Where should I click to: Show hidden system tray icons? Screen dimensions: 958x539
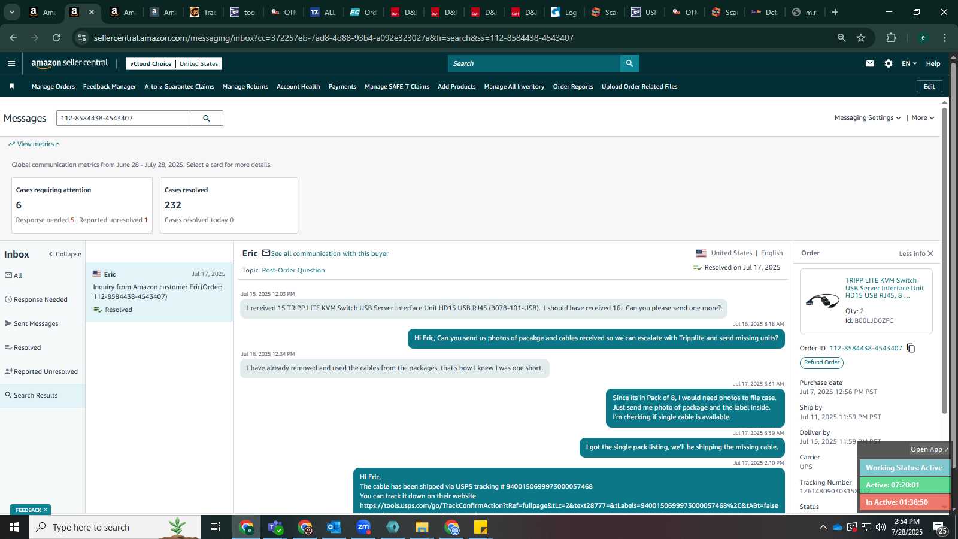823,527
